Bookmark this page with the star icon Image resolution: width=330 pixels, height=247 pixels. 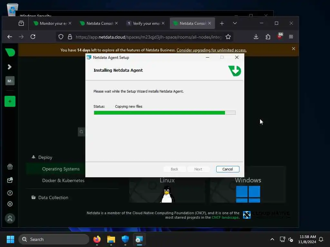(228, 37)
